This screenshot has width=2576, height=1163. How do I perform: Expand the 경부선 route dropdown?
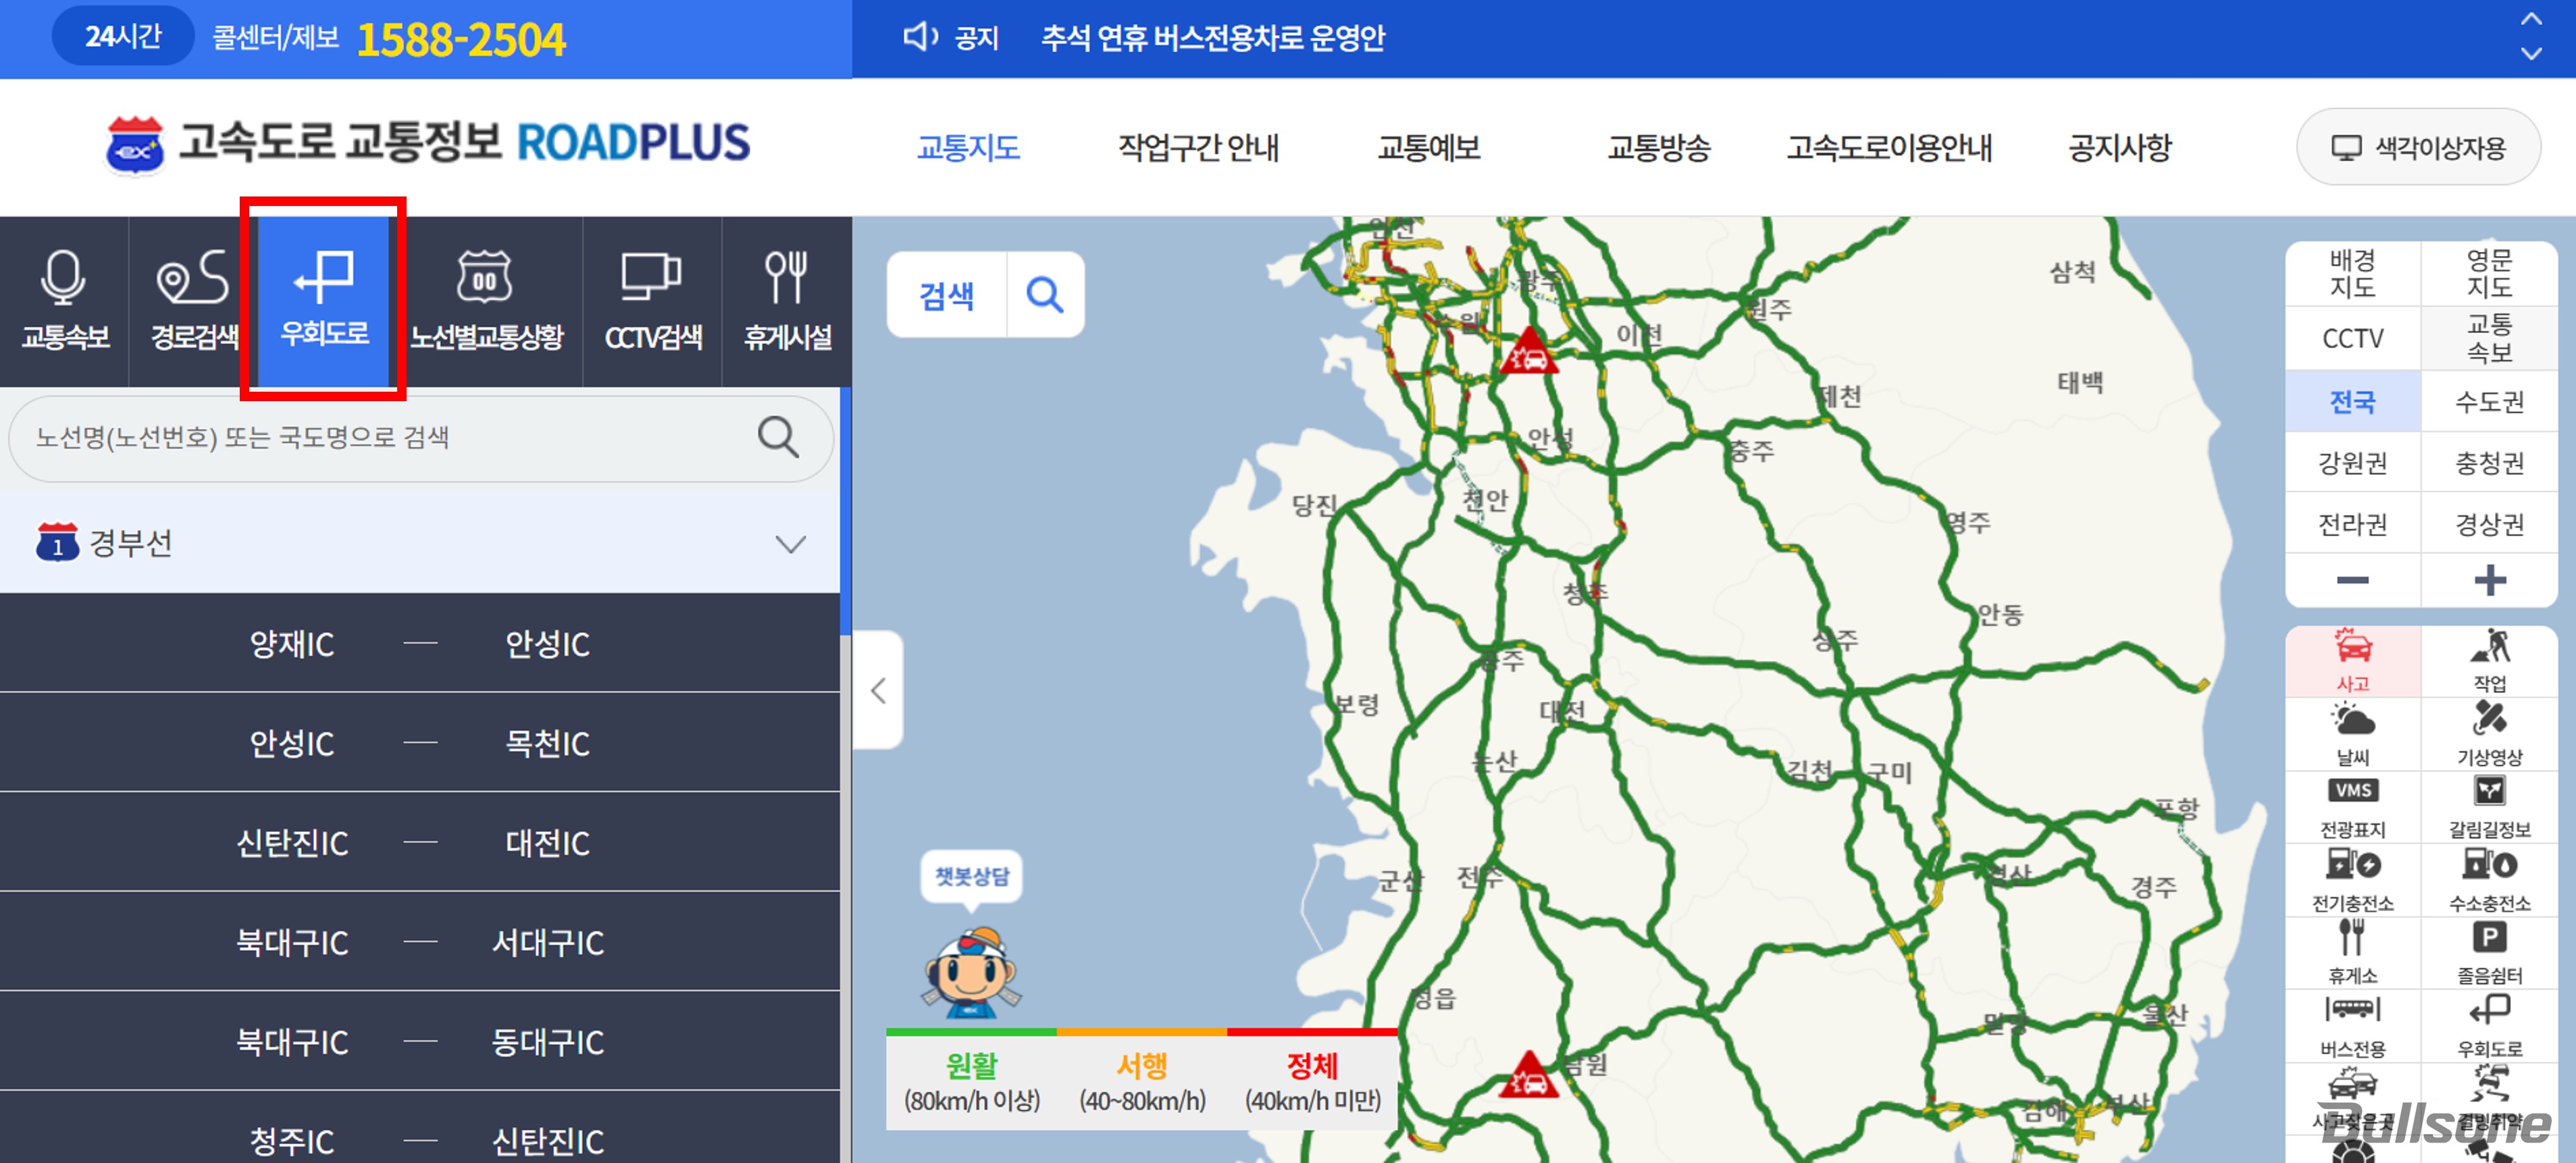[x=790, y=544]
